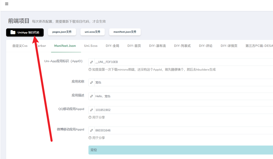Open the hamburger menu at top left

[6, 4]
